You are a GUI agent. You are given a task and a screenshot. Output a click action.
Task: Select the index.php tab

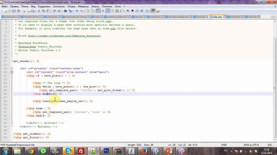pyautogui.click(x=217, y=17)
